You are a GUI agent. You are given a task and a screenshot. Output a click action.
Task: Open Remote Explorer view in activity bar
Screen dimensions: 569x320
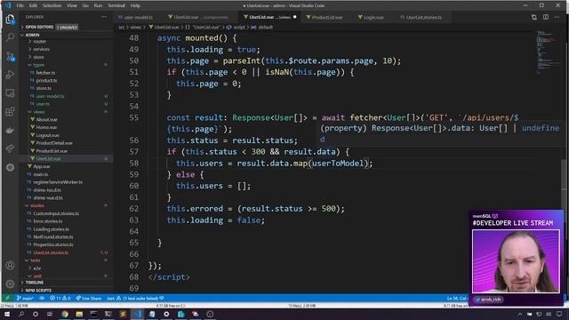10,93
